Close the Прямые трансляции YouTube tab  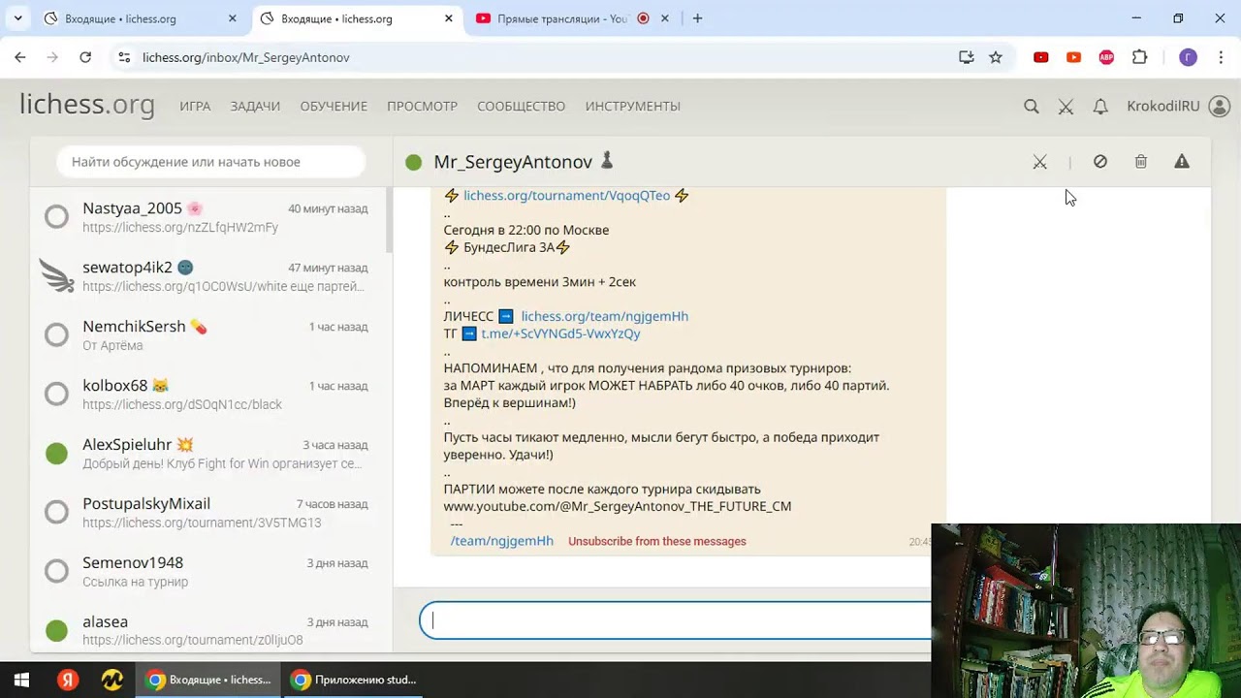(x=664, y=18)
